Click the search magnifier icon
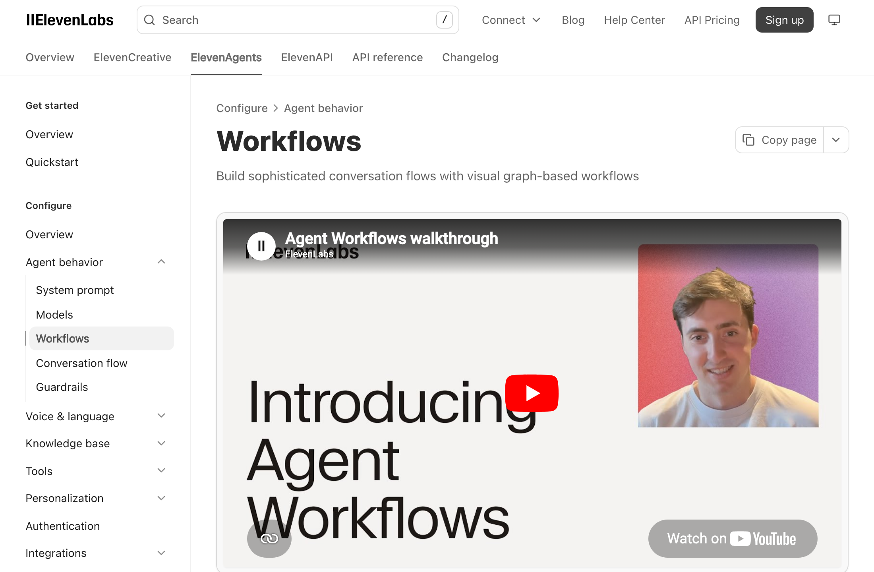This screenshot has width=874, height=572. click(x=149, y=20)
